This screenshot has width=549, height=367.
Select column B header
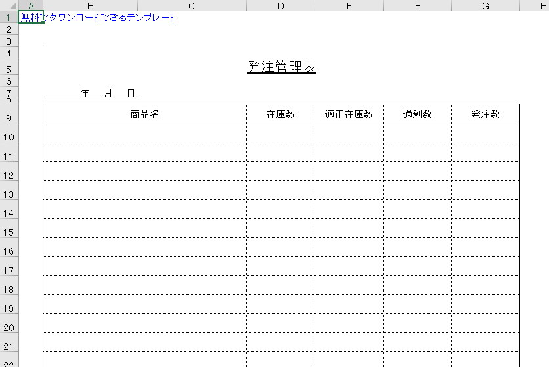91,6
